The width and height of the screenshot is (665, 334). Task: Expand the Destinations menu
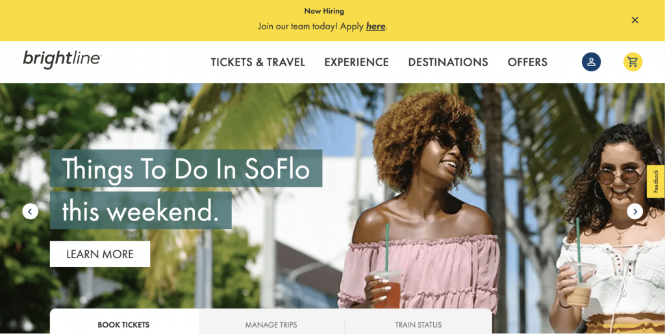click(x=448, y=62)
